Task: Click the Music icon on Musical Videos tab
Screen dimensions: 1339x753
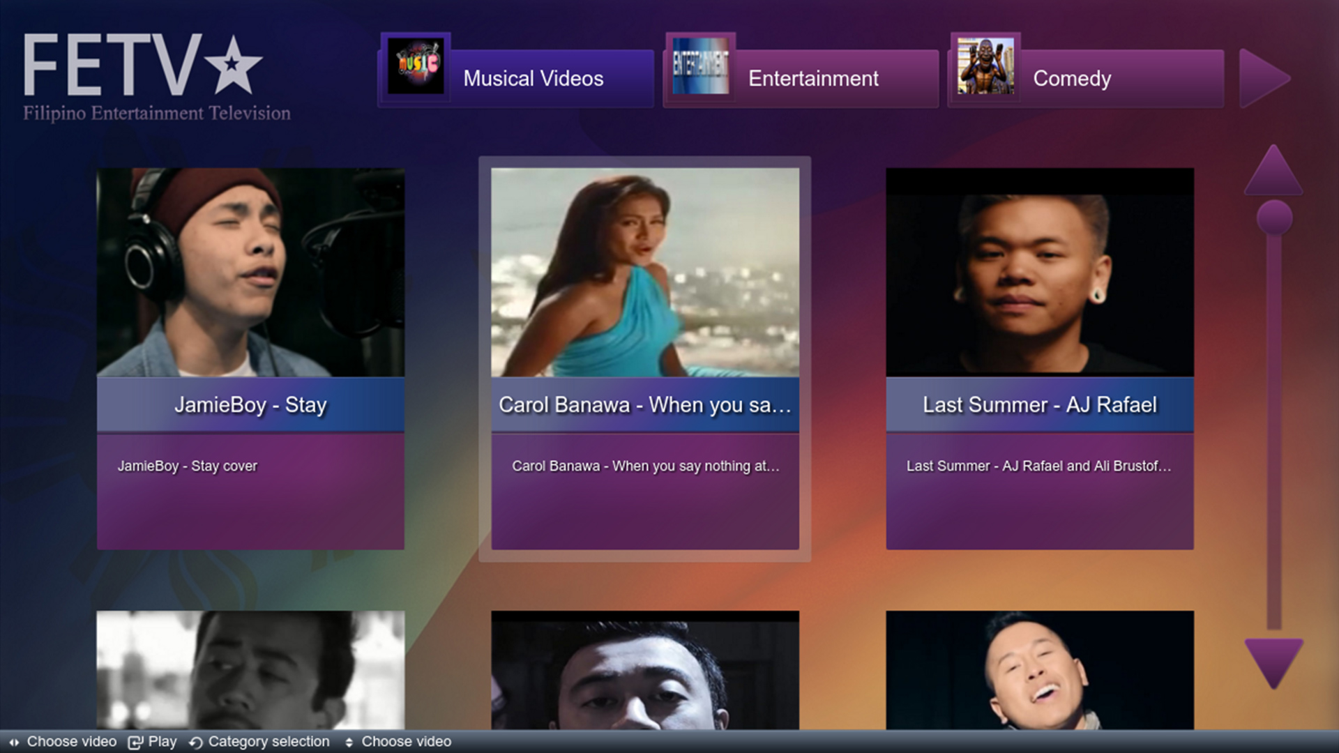Action: point(416,68)
